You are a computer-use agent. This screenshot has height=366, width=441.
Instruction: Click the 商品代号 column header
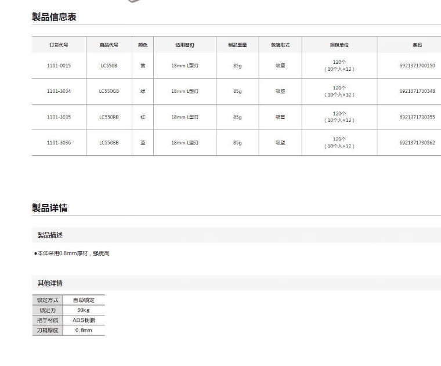[x=109, y=45]
